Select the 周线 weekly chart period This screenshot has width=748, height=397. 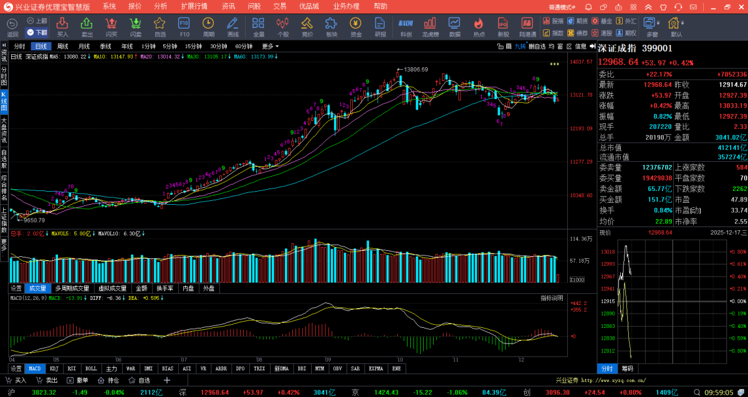tap(62, 47)
